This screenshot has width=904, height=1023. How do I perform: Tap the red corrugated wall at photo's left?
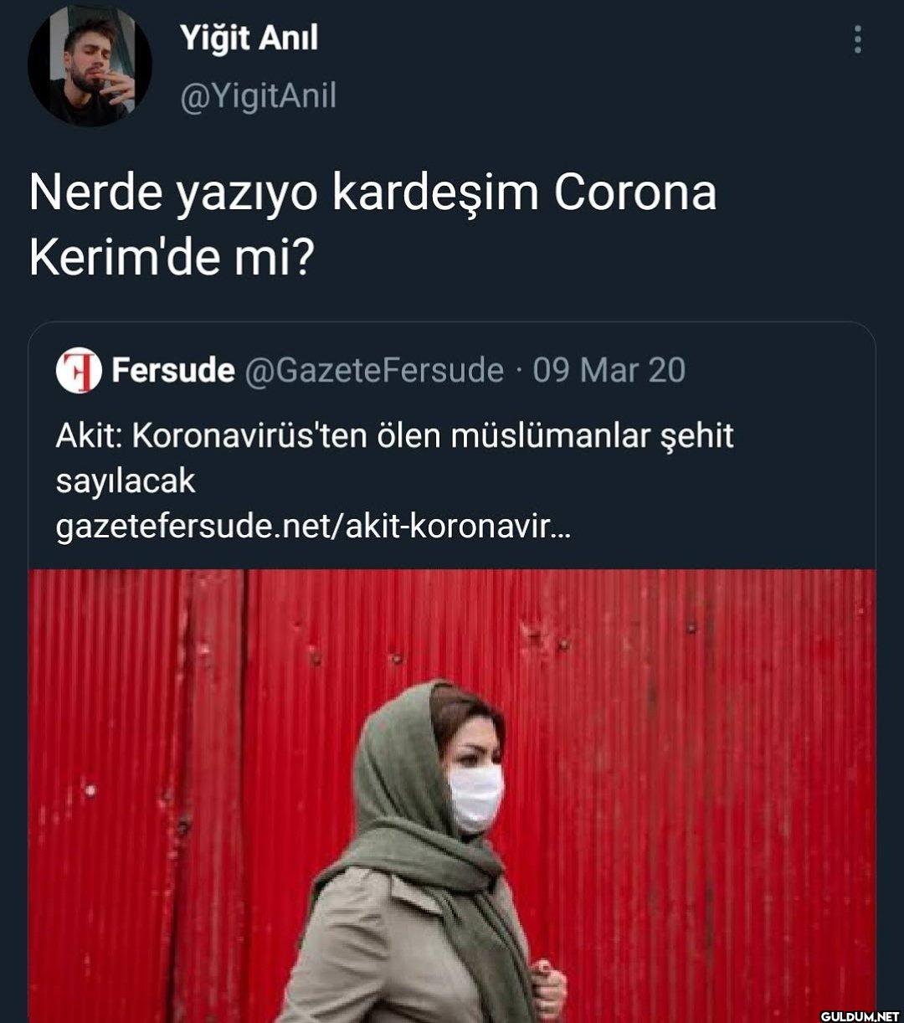(x=134, y=795)
